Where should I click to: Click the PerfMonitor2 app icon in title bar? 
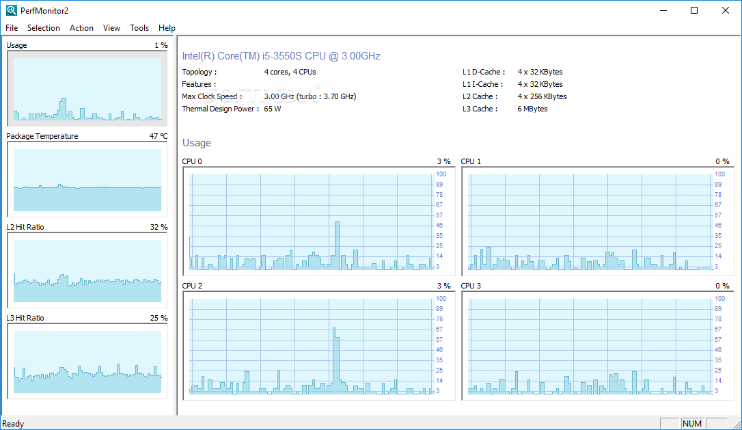point(12,10)
